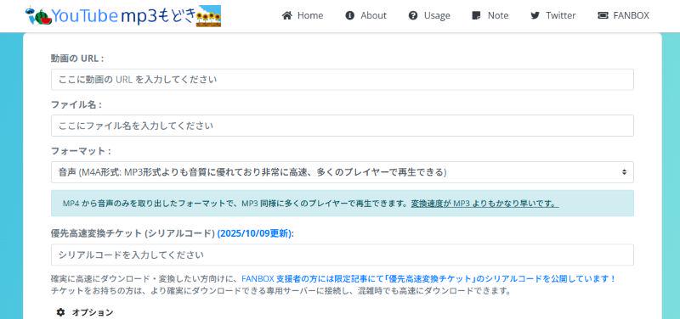Image resolution: width=680 pixels, height=319 pixels.
Task: Open the Home menu item
Action: pyautogui.click(x=303, y=15)
